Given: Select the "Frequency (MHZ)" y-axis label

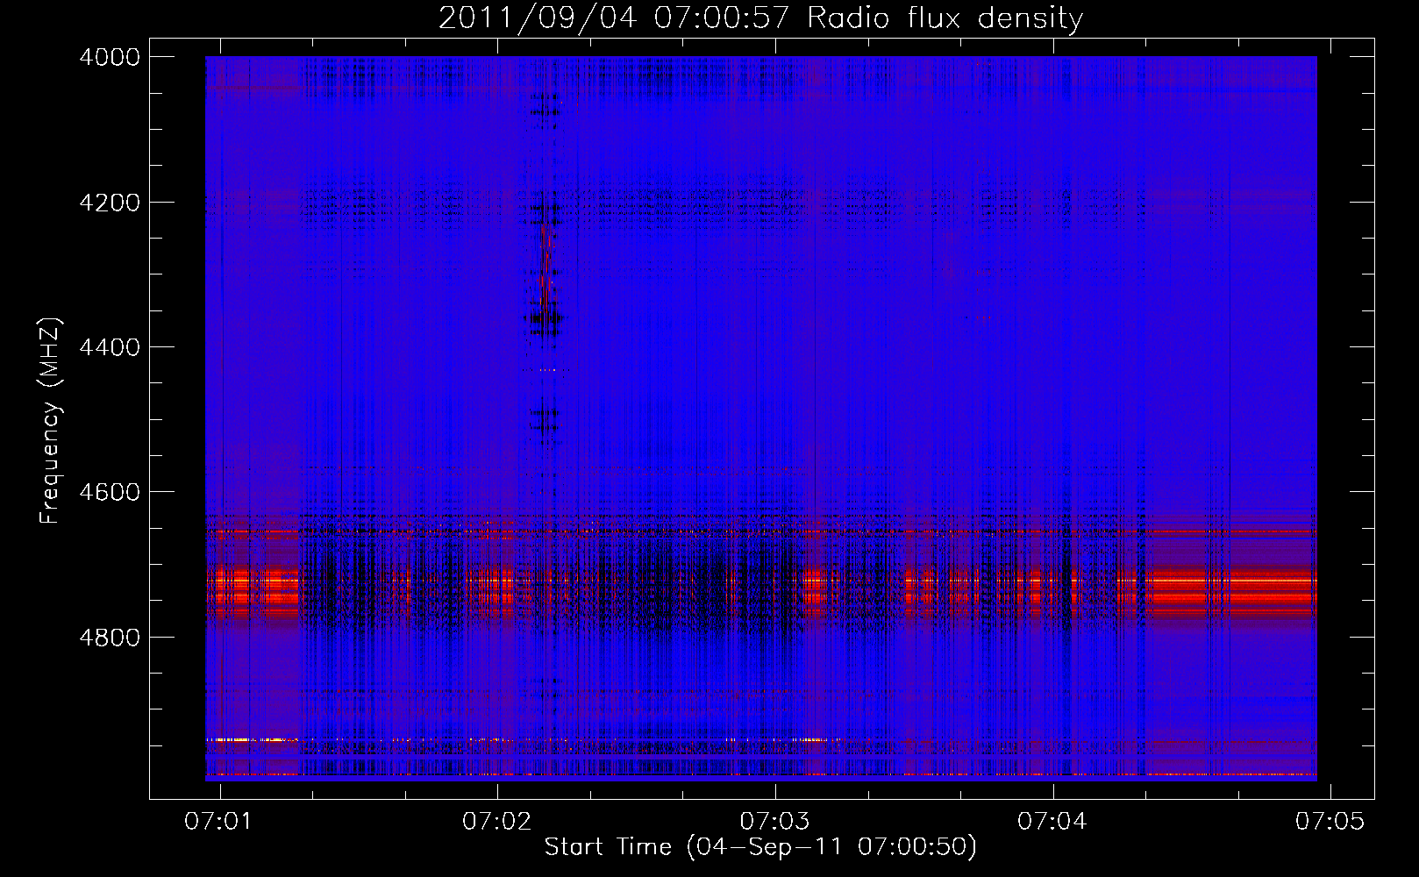Looking at the screenshot, I should click(x=51, y=421).
